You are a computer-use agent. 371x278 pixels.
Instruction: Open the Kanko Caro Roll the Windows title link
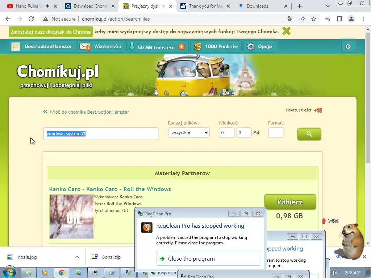point(110,189)
